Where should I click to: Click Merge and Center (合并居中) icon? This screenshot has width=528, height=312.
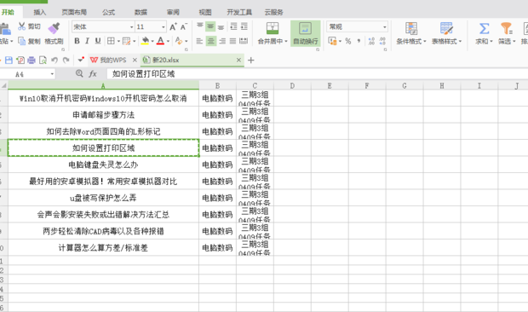pyautogui.click(x=273, y=28)
